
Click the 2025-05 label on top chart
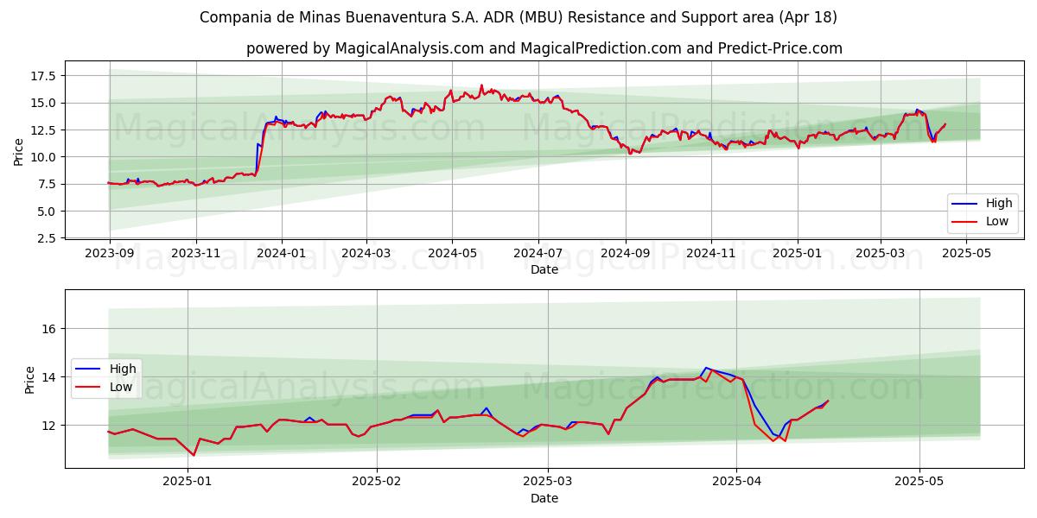click(x=967, y=254)
